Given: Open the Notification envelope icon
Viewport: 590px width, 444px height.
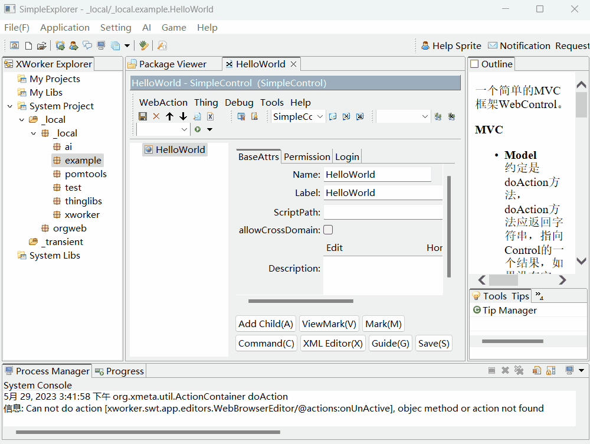Looking at the screenshot, I should click(492, 45).
